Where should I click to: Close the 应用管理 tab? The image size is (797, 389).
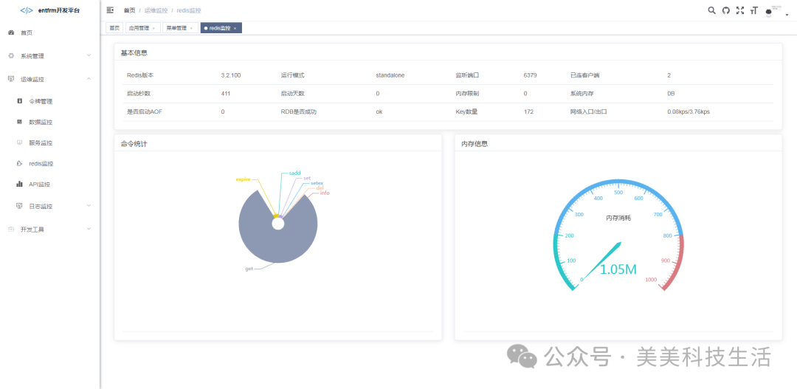[x=154, y=29]
